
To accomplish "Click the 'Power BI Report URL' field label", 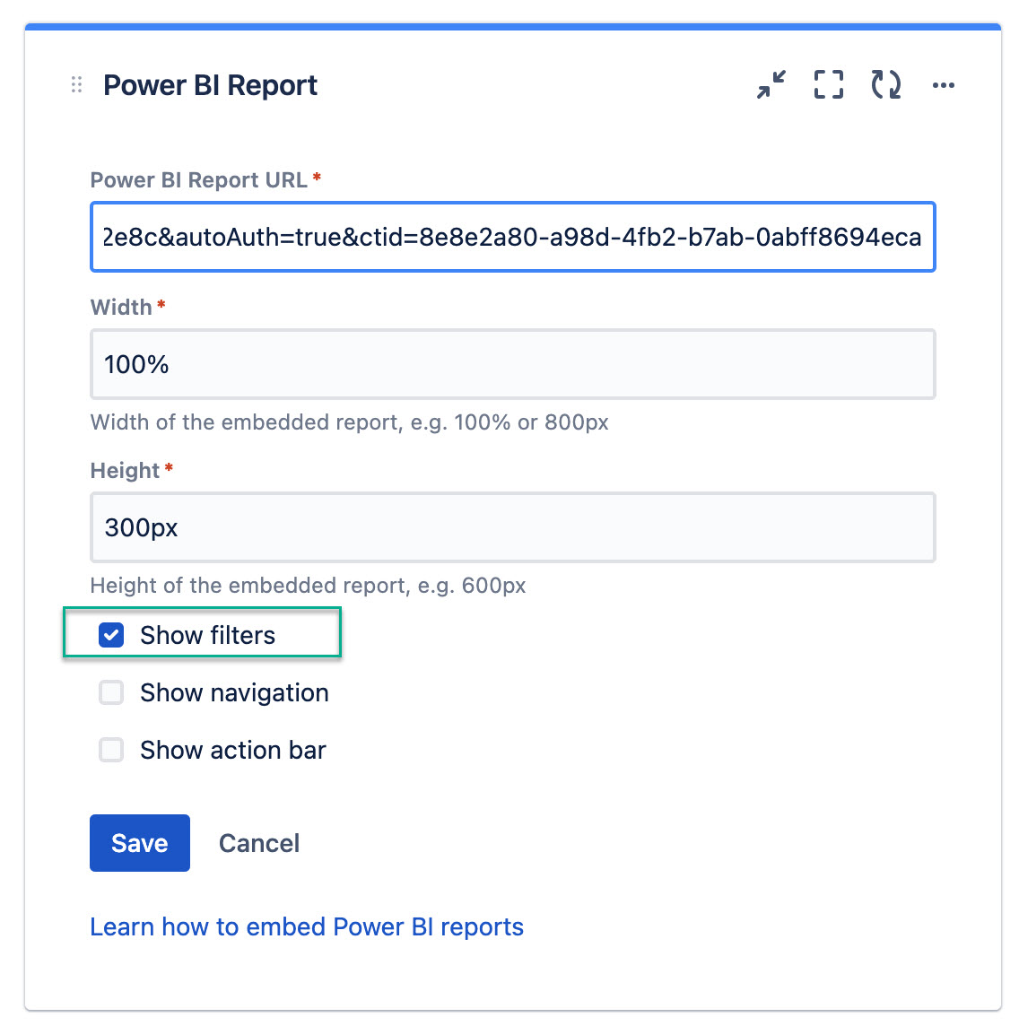I will (199, 179).
